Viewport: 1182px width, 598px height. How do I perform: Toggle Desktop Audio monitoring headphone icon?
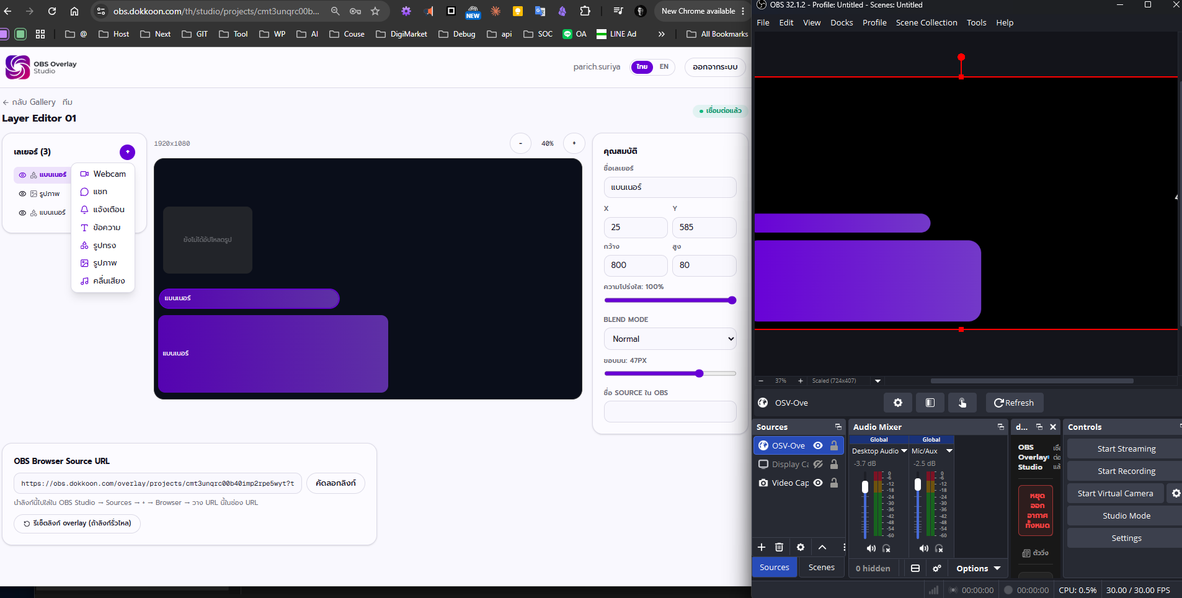pyautogui.click(x=887, y=548)
